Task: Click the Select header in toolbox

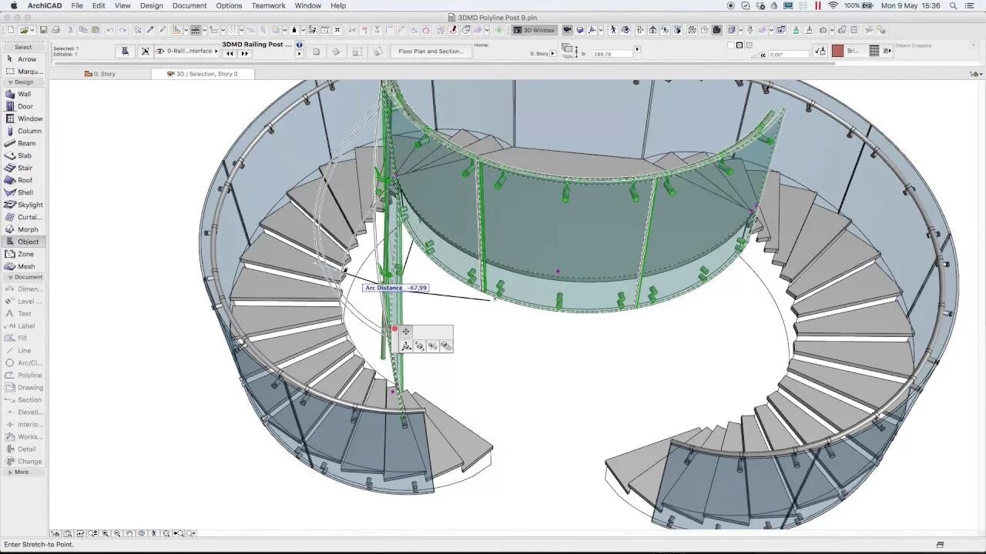Action: coord(23,47)
